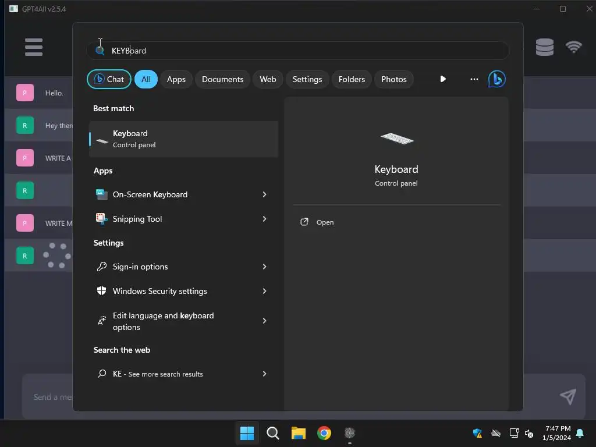596x447 pixels.
Task: Open Windows Security tray icon
Action: 477,433
